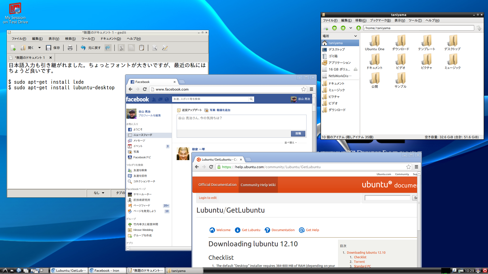The height and width of the screenshot is (274, 488).
Task: Go back in the Lubuntu help browser
Action: 197,167
